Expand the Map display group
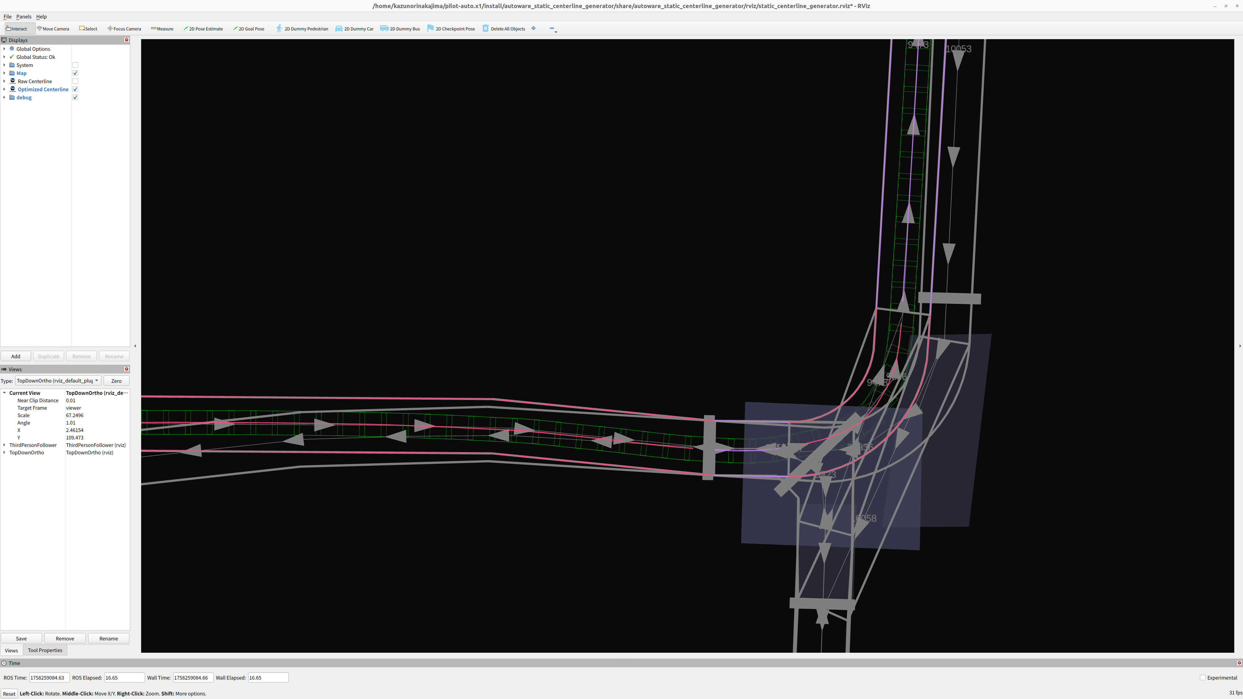The width and height of the screenshot is (1243, 699). point(4,73)
